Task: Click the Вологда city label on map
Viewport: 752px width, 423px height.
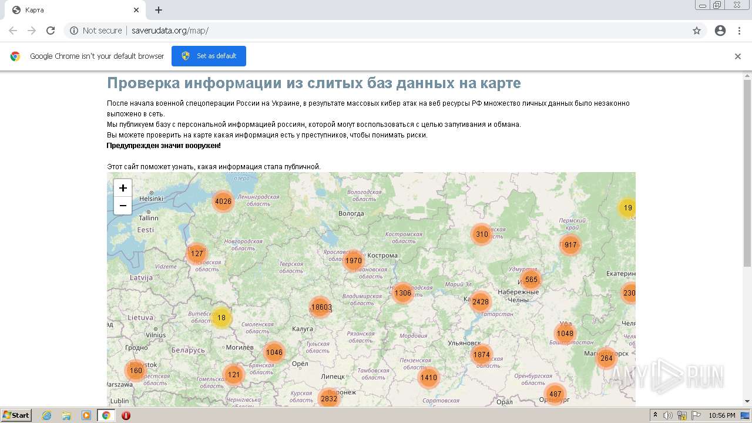Action: pyautogui.click(x=351, y=213)
